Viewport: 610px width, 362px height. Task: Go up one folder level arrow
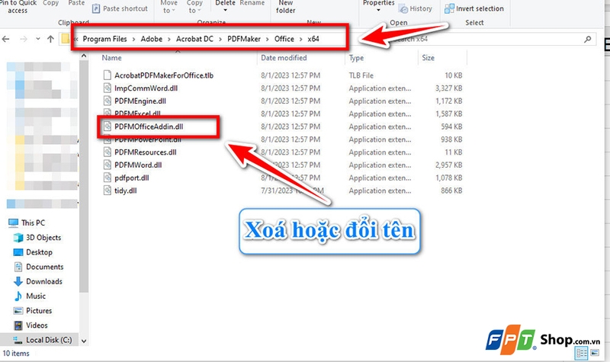coord(50,39)
